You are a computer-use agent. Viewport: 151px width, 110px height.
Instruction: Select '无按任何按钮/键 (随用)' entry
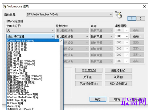[33, 82]
